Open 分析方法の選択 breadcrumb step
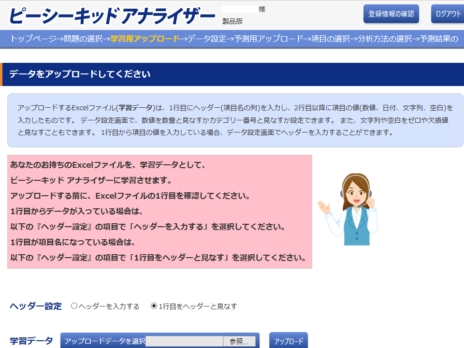 (385, 39)
